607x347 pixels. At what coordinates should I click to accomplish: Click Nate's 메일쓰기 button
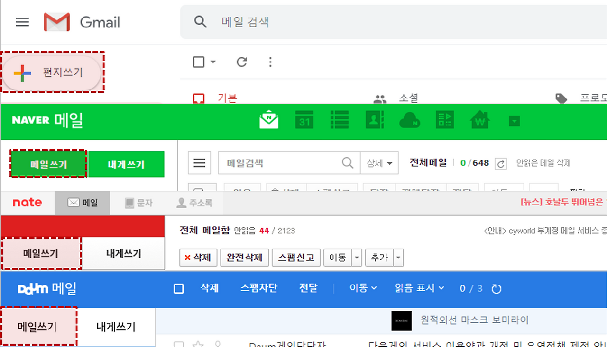coord(41,254)
